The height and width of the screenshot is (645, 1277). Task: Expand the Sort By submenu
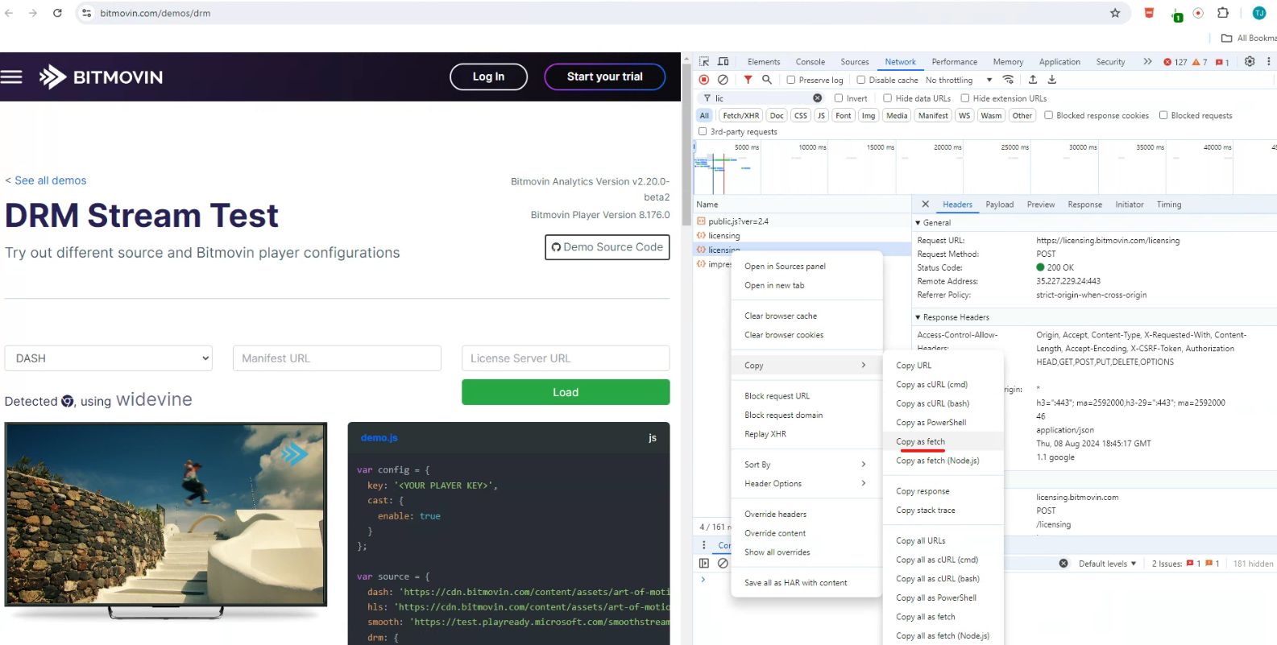click(x=806, y=465)
